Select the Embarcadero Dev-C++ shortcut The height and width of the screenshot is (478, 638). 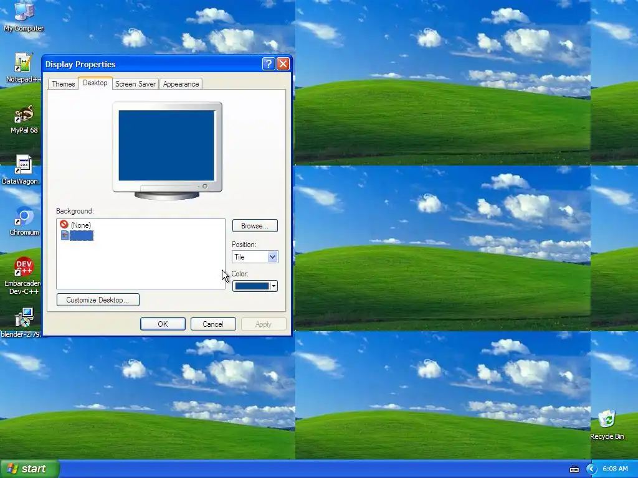(x=22, y=276)
